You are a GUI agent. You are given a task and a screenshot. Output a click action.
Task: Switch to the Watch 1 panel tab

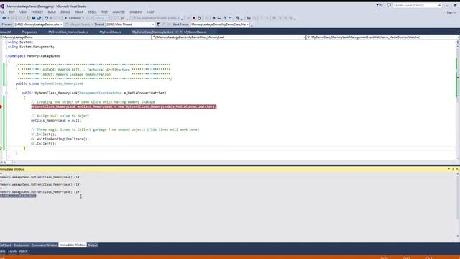[x=24, y=251]
